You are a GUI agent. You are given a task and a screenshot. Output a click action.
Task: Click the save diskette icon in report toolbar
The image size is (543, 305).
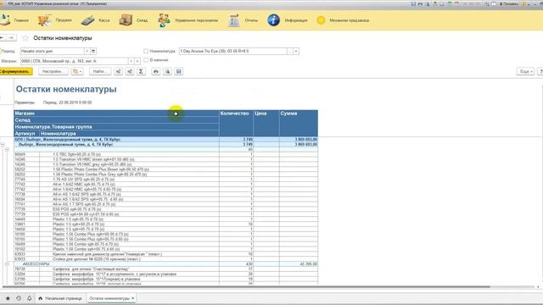pyautogui.click(x=179, y=71)
